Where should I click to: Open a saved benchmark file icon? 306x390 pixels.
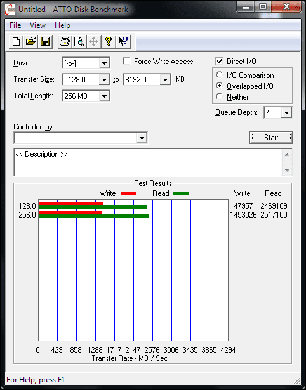[x=30, y=41]
